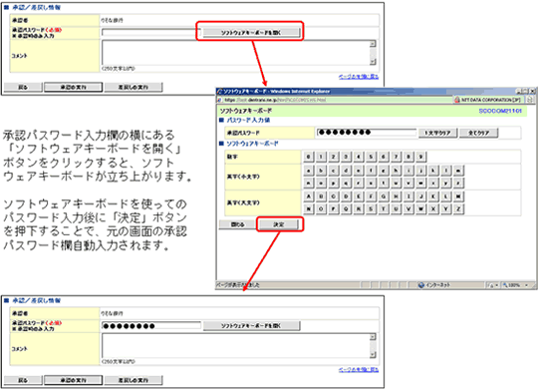Click the 閉じる button in keyboard window
This screenshot has width=538, height=389.
pos(237,224)
